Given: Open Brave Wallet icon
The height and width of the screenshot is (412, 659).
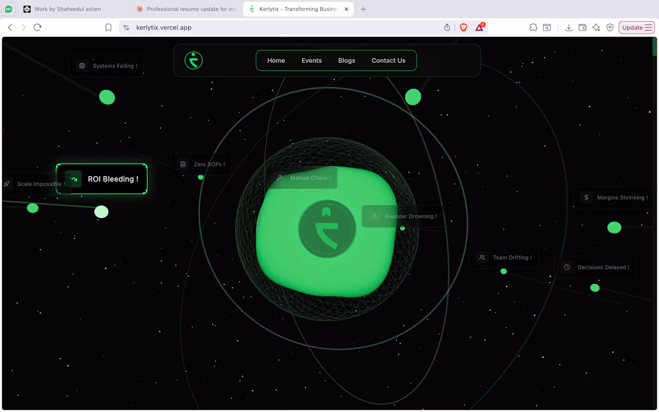Looking at the screenshot, I should pos(582,28).
